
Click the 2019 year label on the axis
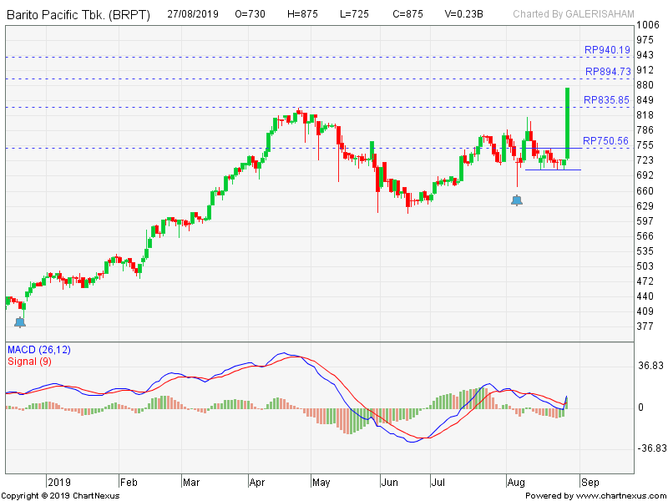pos(59,482)
